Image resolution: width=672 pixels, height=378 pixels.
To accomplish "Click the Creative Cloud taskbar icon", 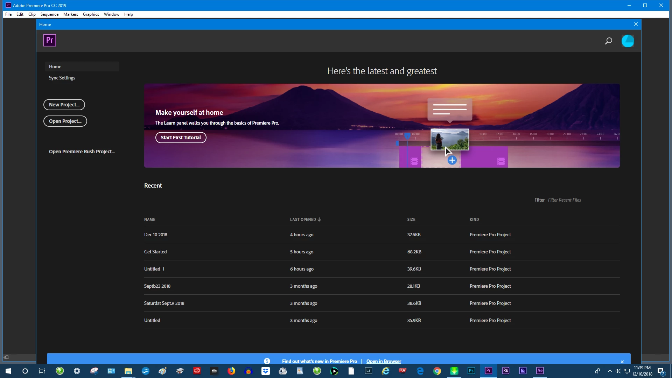I will coord(197,371).
